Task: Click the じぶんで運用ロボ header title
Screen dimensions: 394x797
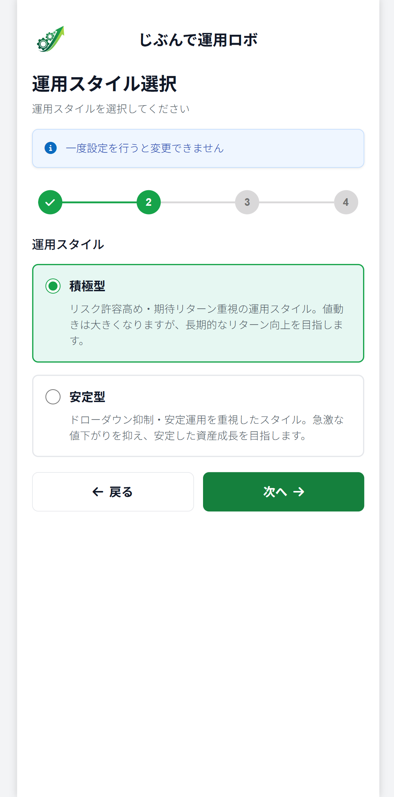Action: pos(198,40)
